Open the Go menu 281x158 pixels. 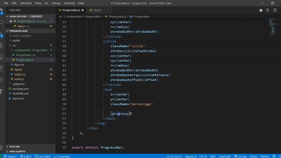(46, 3)
